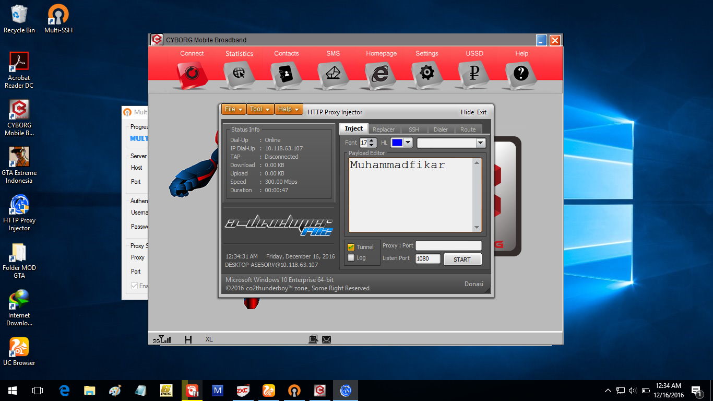Expand the HL highlight color dropdown arrow
Viewport: 713px width, 401px height.
(408, 143)
